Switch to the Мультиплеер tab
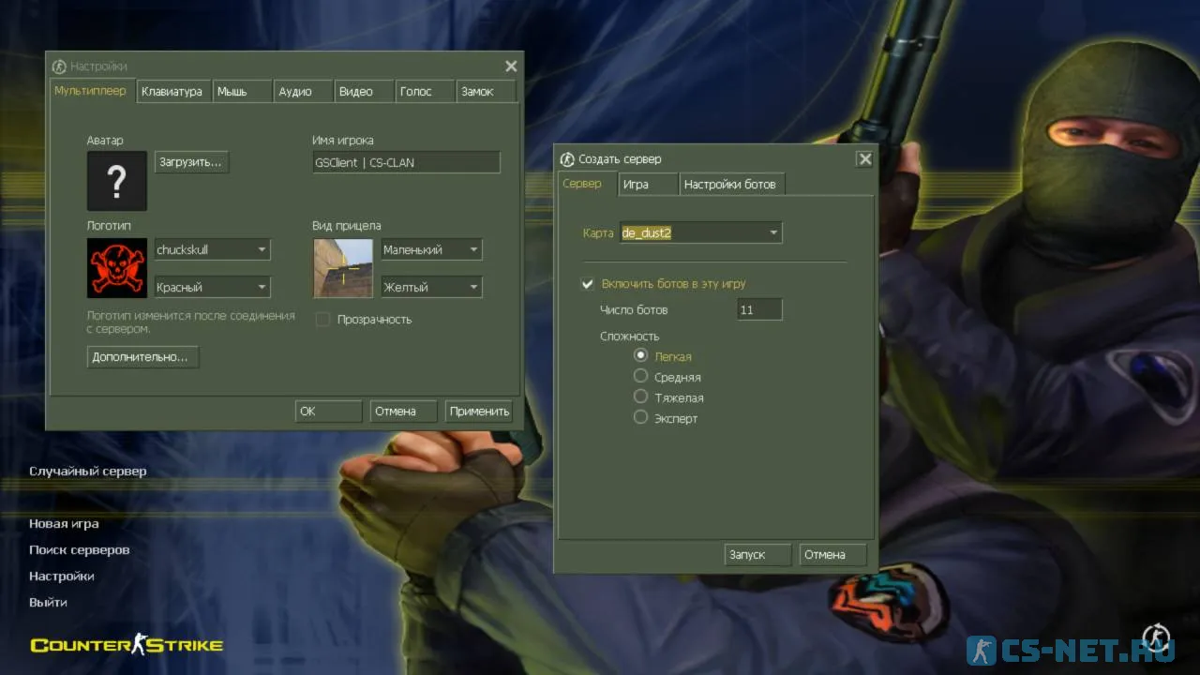The image size is (1200, 675). (91, 91)
